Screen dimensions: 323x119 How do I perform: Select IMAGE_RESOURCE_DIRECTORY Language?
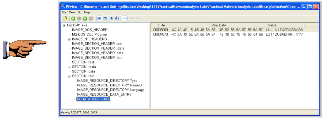pyautogui.click(x=111, y=90)
